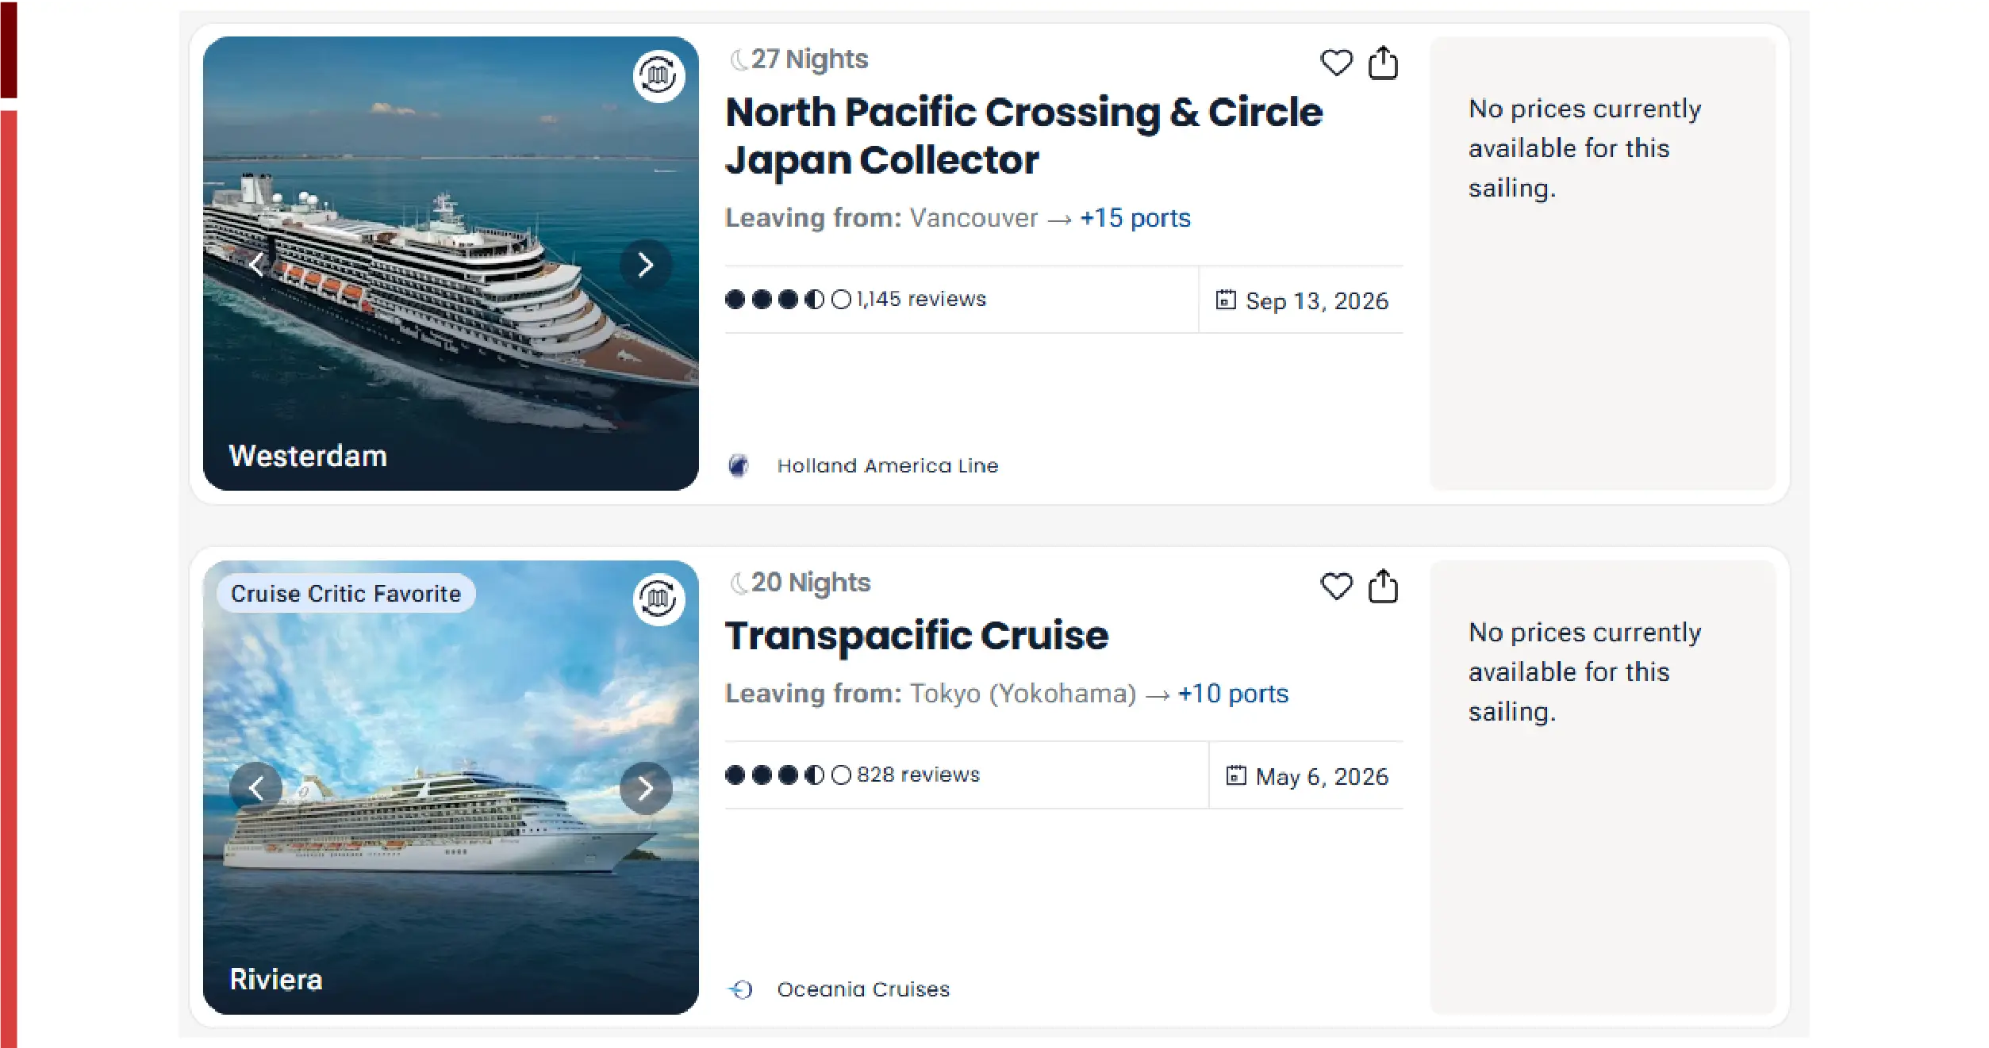Show previous image of Riviera
The height and width of the screenshot is (1048, 1989).
256,787
